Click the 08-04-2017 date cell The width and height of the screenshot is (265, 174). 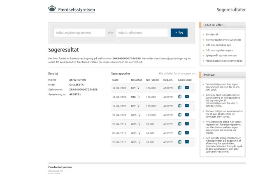[x=119, y=133]
